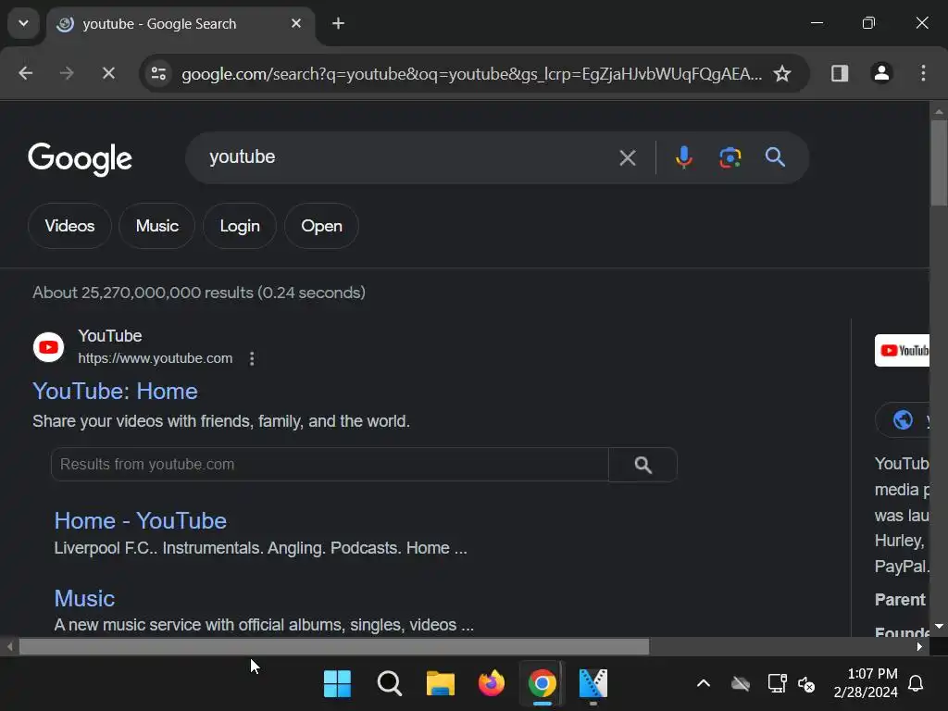Select the youtube - Google Search tab

(x=181, y=23)
